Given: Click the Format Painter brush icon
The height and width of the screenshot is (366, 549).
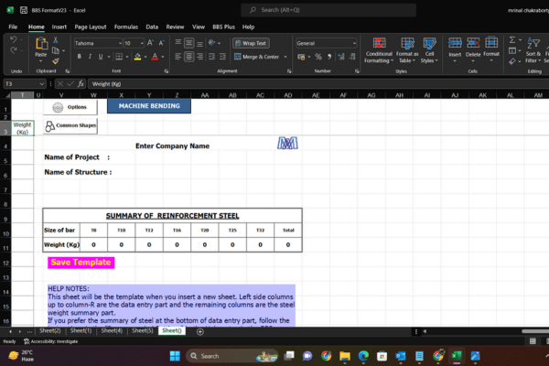Looking at the screenshot, I should click(x=56, y=61).
